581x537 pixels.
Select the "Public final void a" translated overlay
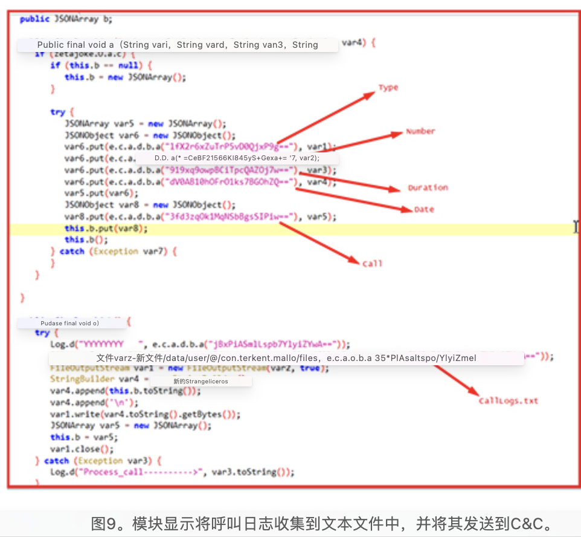coord(177,45)
